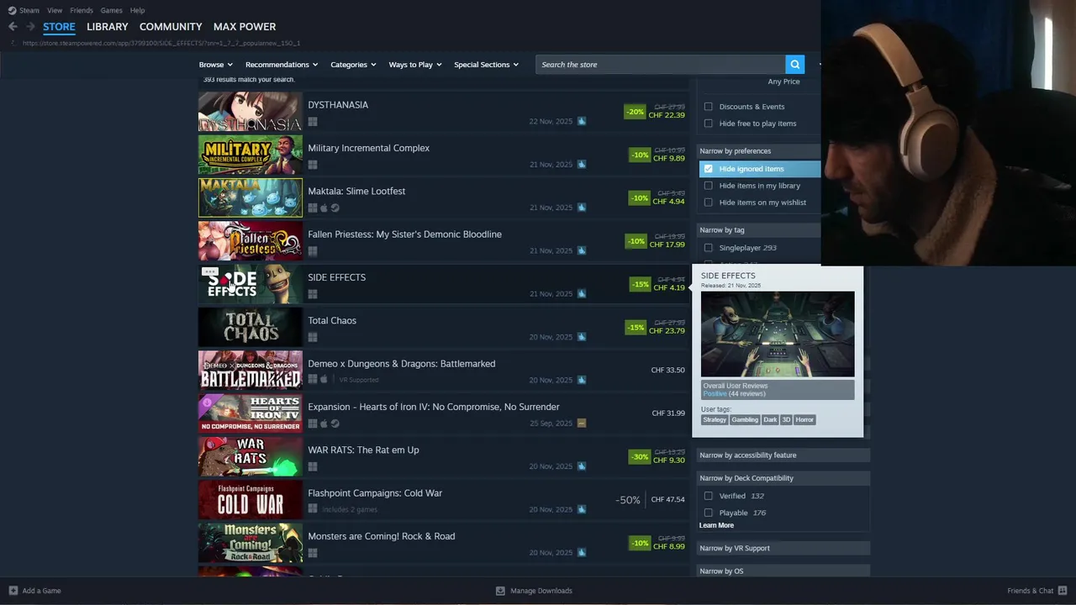The height and width of the screenshot is (605, 1076).
Task: Click the Horror user tag
Action: [x=804, y=419]
